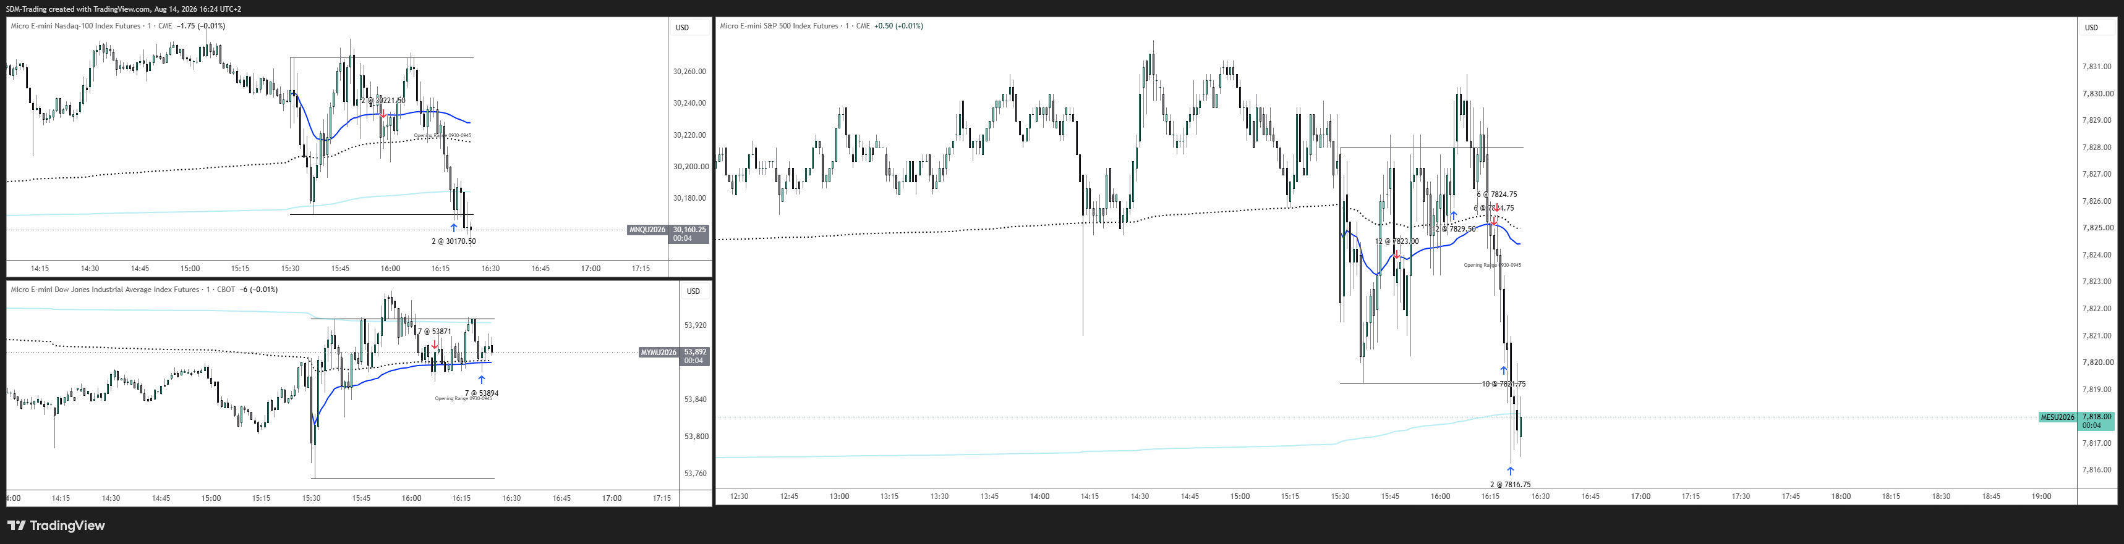Open USD currency selector on Nasdaq chart

point(683,27)
